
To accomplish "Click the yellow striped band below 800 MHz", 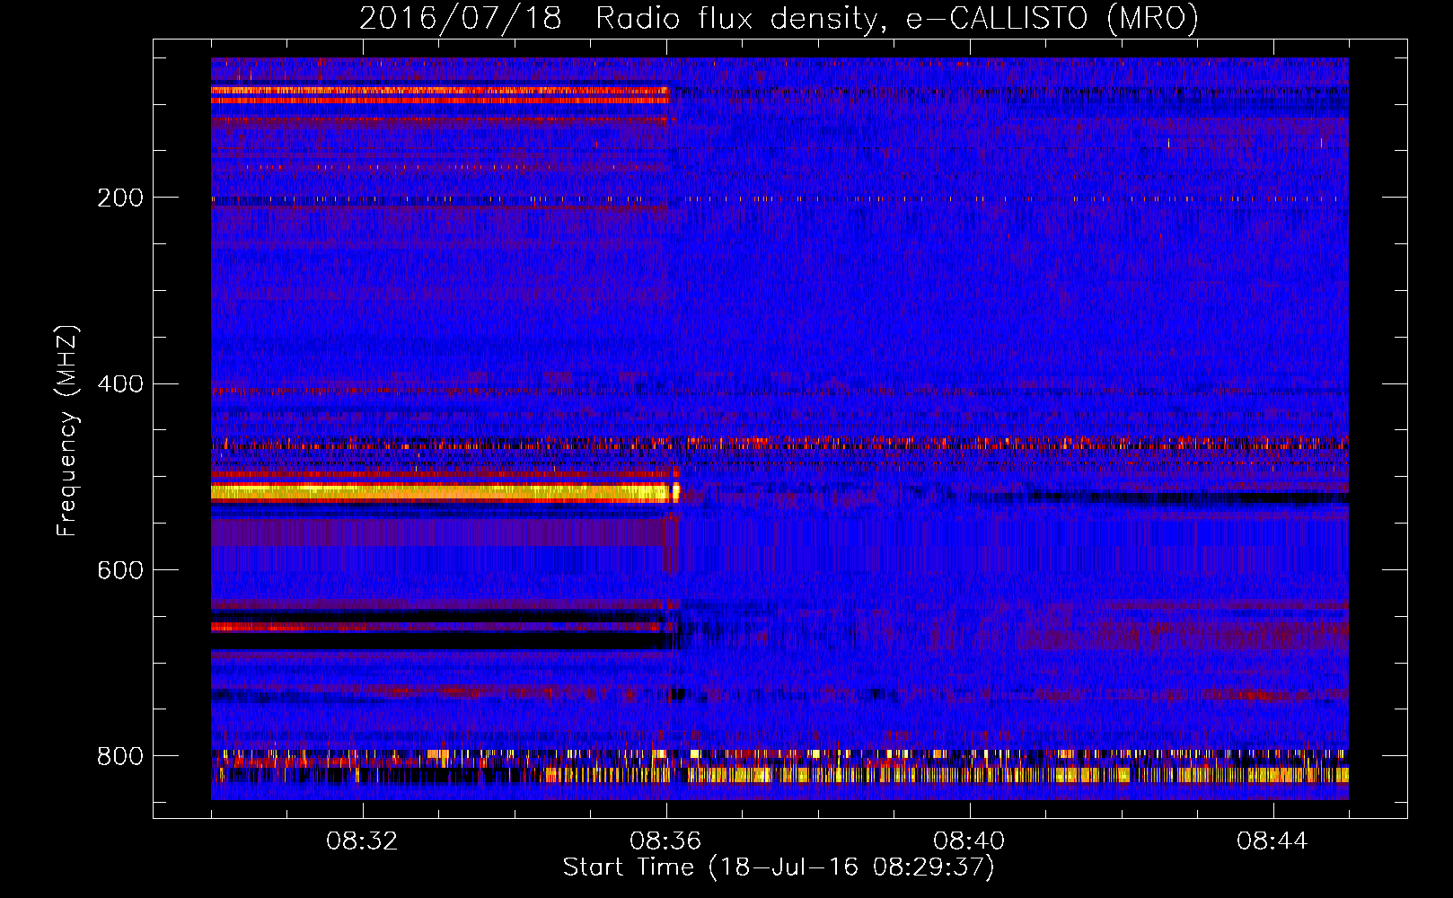I will coord(947,775).
